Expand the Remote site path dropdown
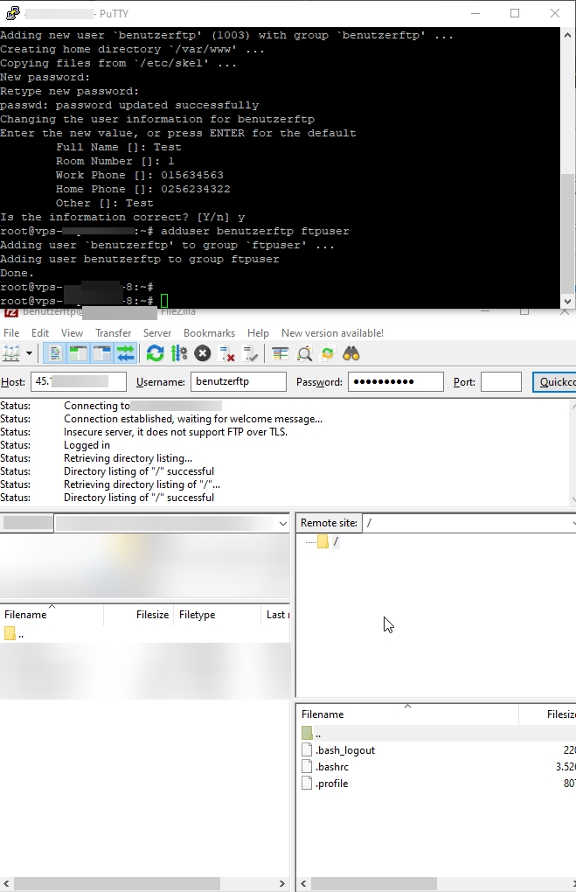The image size is (576, 892). 572,523
